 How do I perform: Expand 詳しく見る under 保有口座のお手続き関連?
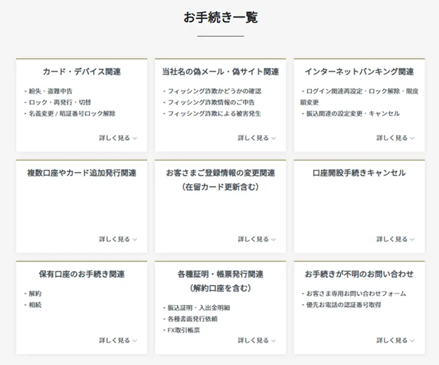pos(118,340)
